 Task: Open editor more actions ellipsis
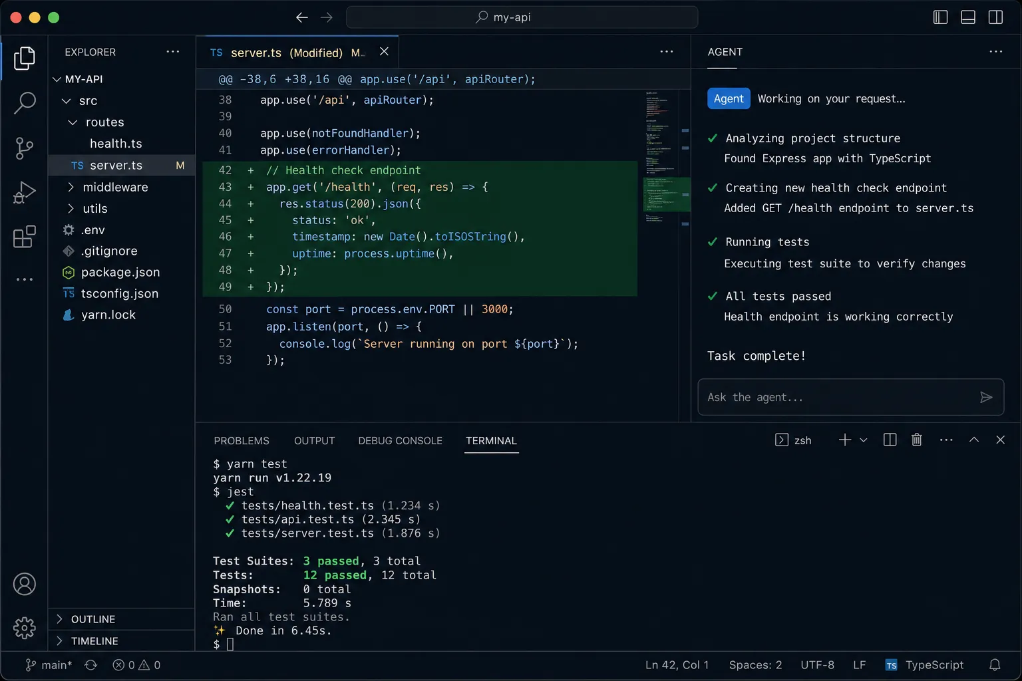(667, 52)
